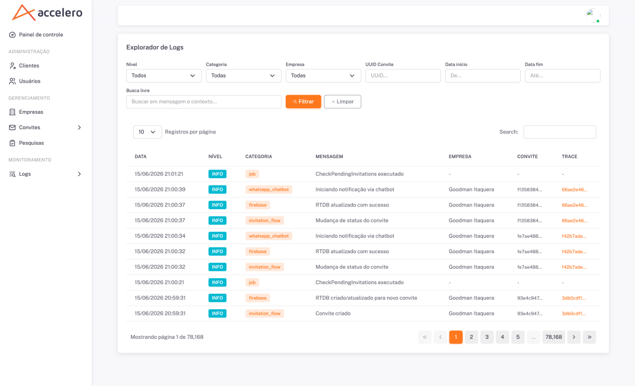Open Painel de controle dashboard icon
This screenshot has width=635, height=386.
pos(12,35)
